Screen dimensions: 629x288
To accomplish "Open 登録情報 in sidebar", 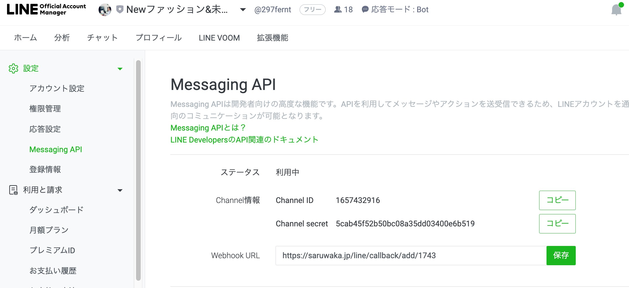I will 45,169.
